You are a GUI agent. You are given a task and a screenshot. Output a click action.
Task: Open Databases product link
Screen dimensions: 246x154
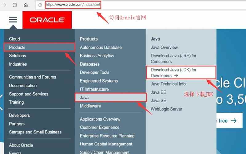(x=89, y=64)
